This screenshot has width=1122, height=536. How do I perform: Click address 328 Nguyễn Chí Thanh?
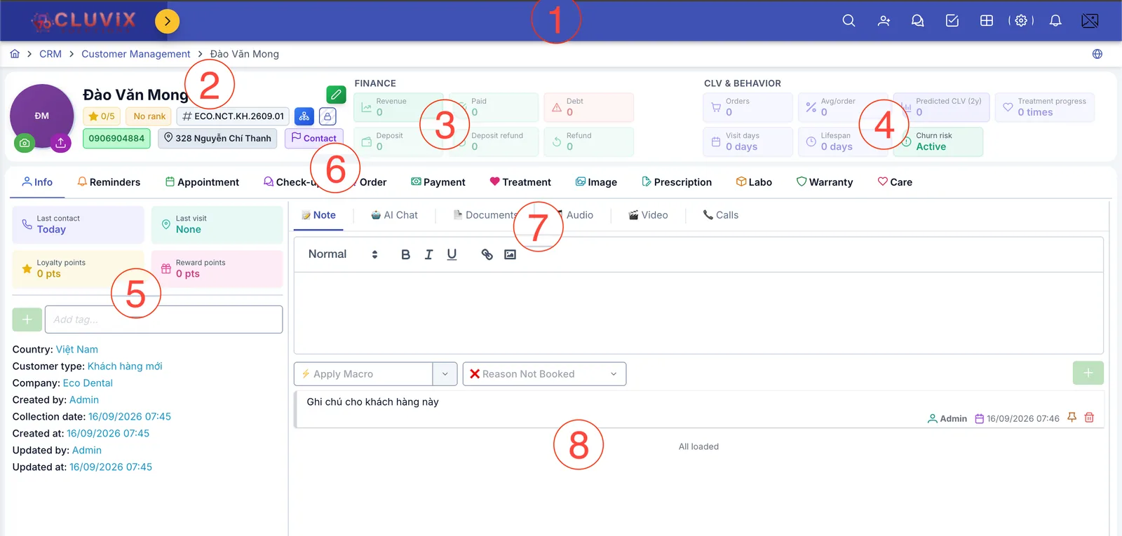pyautogui.click(x=217, y=138)
